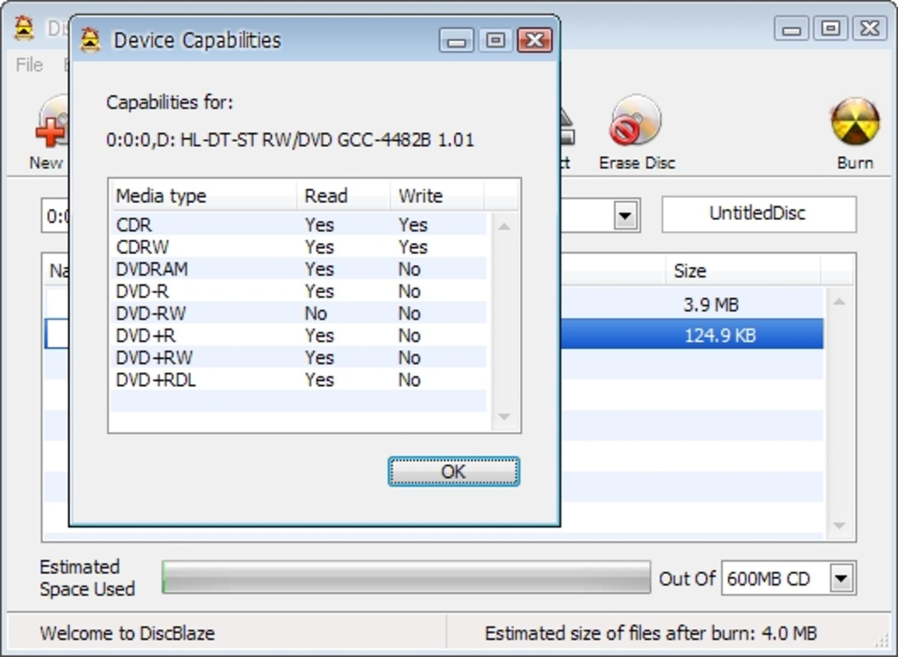This screenshot has width=898, height=657.
Task: Open the File menu in DiscBlaze
Action: [x=30, y=65]
